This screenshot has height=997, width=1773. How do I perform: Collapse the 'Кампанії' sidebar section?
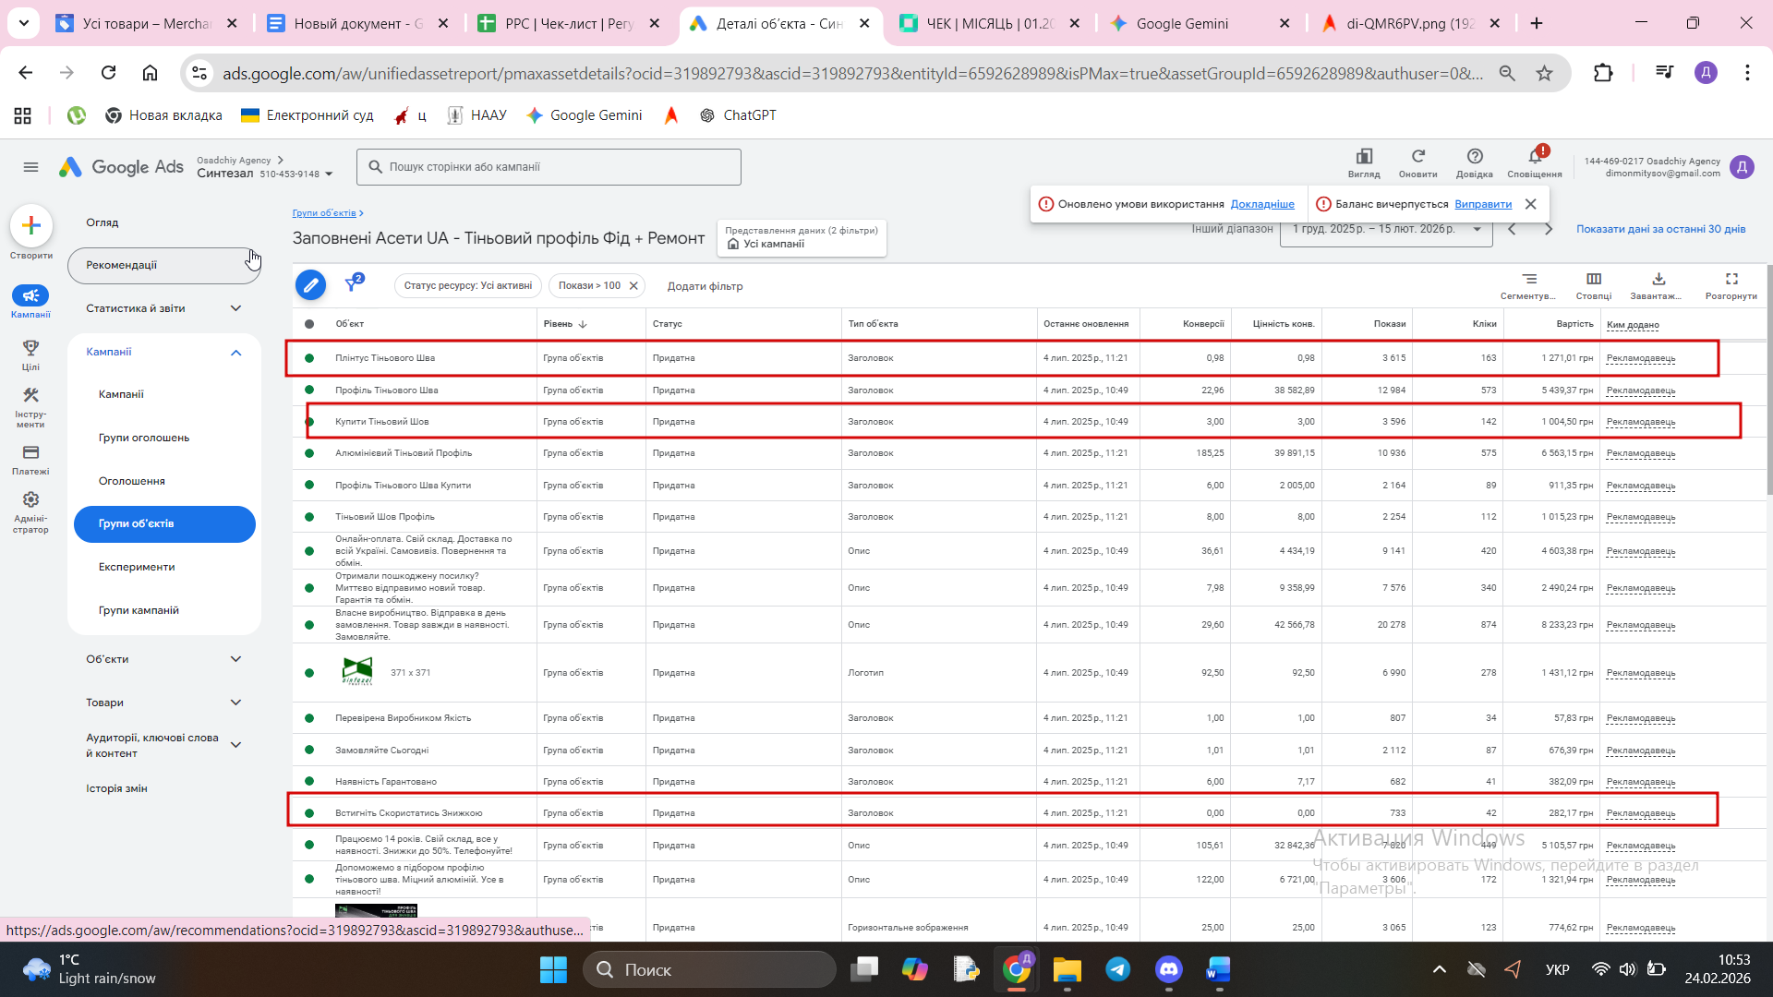235,353
